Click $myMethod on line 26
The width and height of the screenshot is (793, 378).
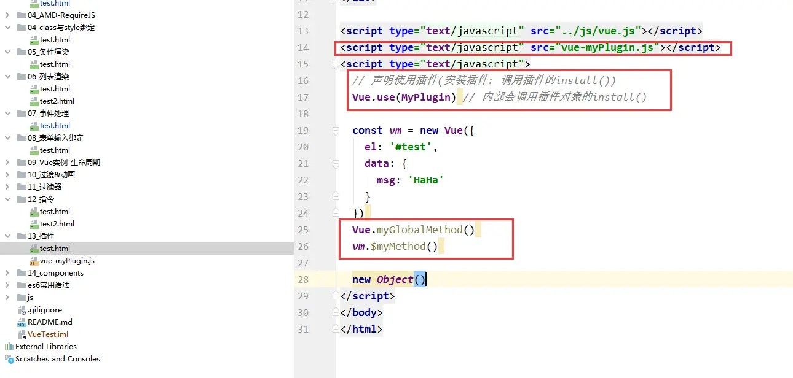point(398,246)
